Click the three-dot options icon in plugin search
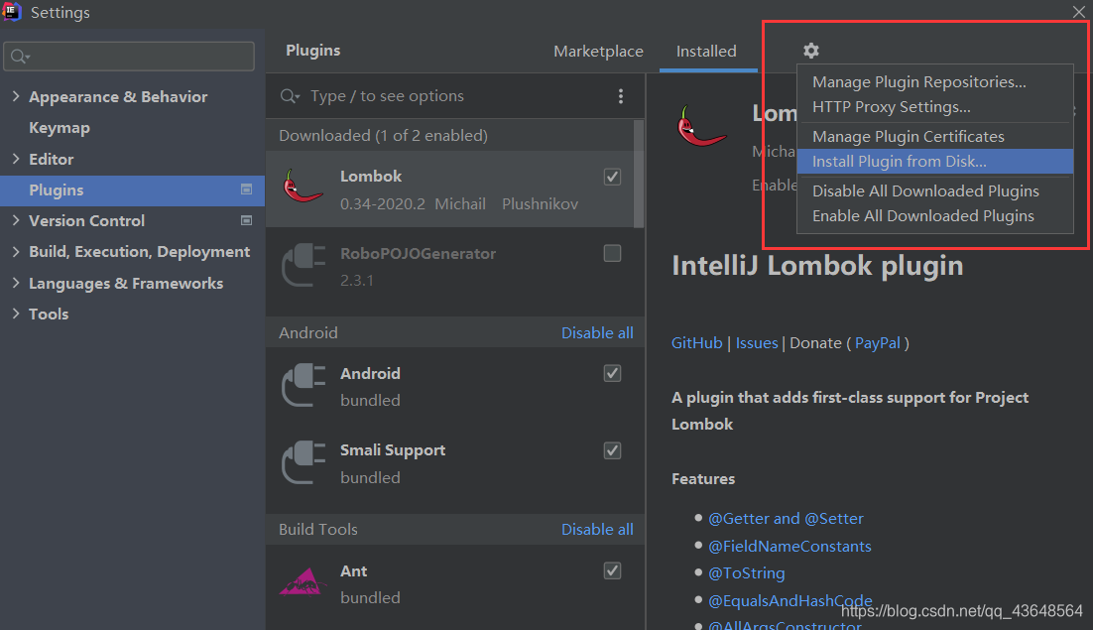1093x630 pixels. pyautogui.click(x=620, y=96)
